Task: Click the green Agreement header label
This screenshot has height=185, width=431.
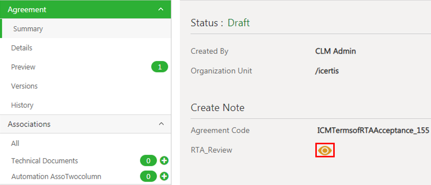Action: pos(27,9)
